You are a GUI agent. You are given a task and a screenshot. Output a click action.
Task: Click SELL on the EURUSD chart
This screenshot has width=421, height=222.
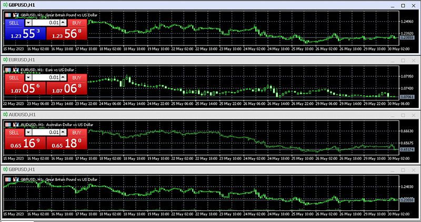point(14,77)
